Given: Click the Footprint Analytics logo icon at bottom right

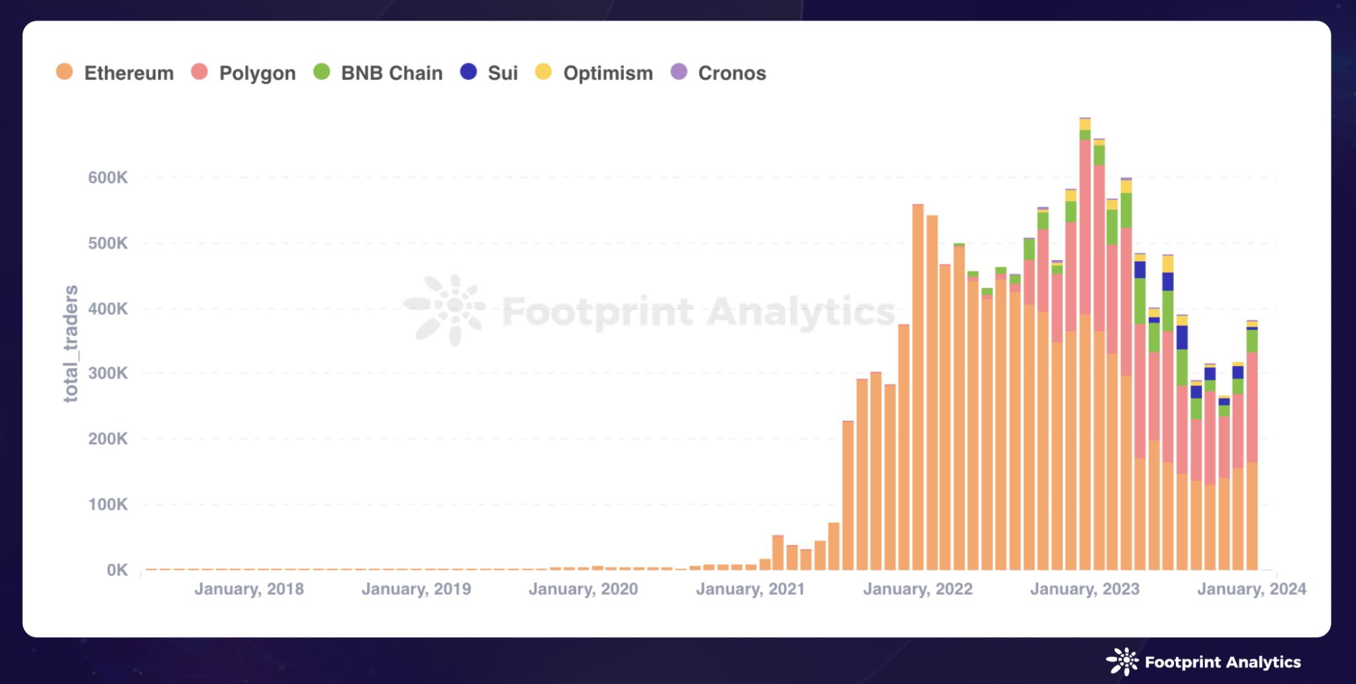Looking at the screenshot, I should tap(1122, 662).
